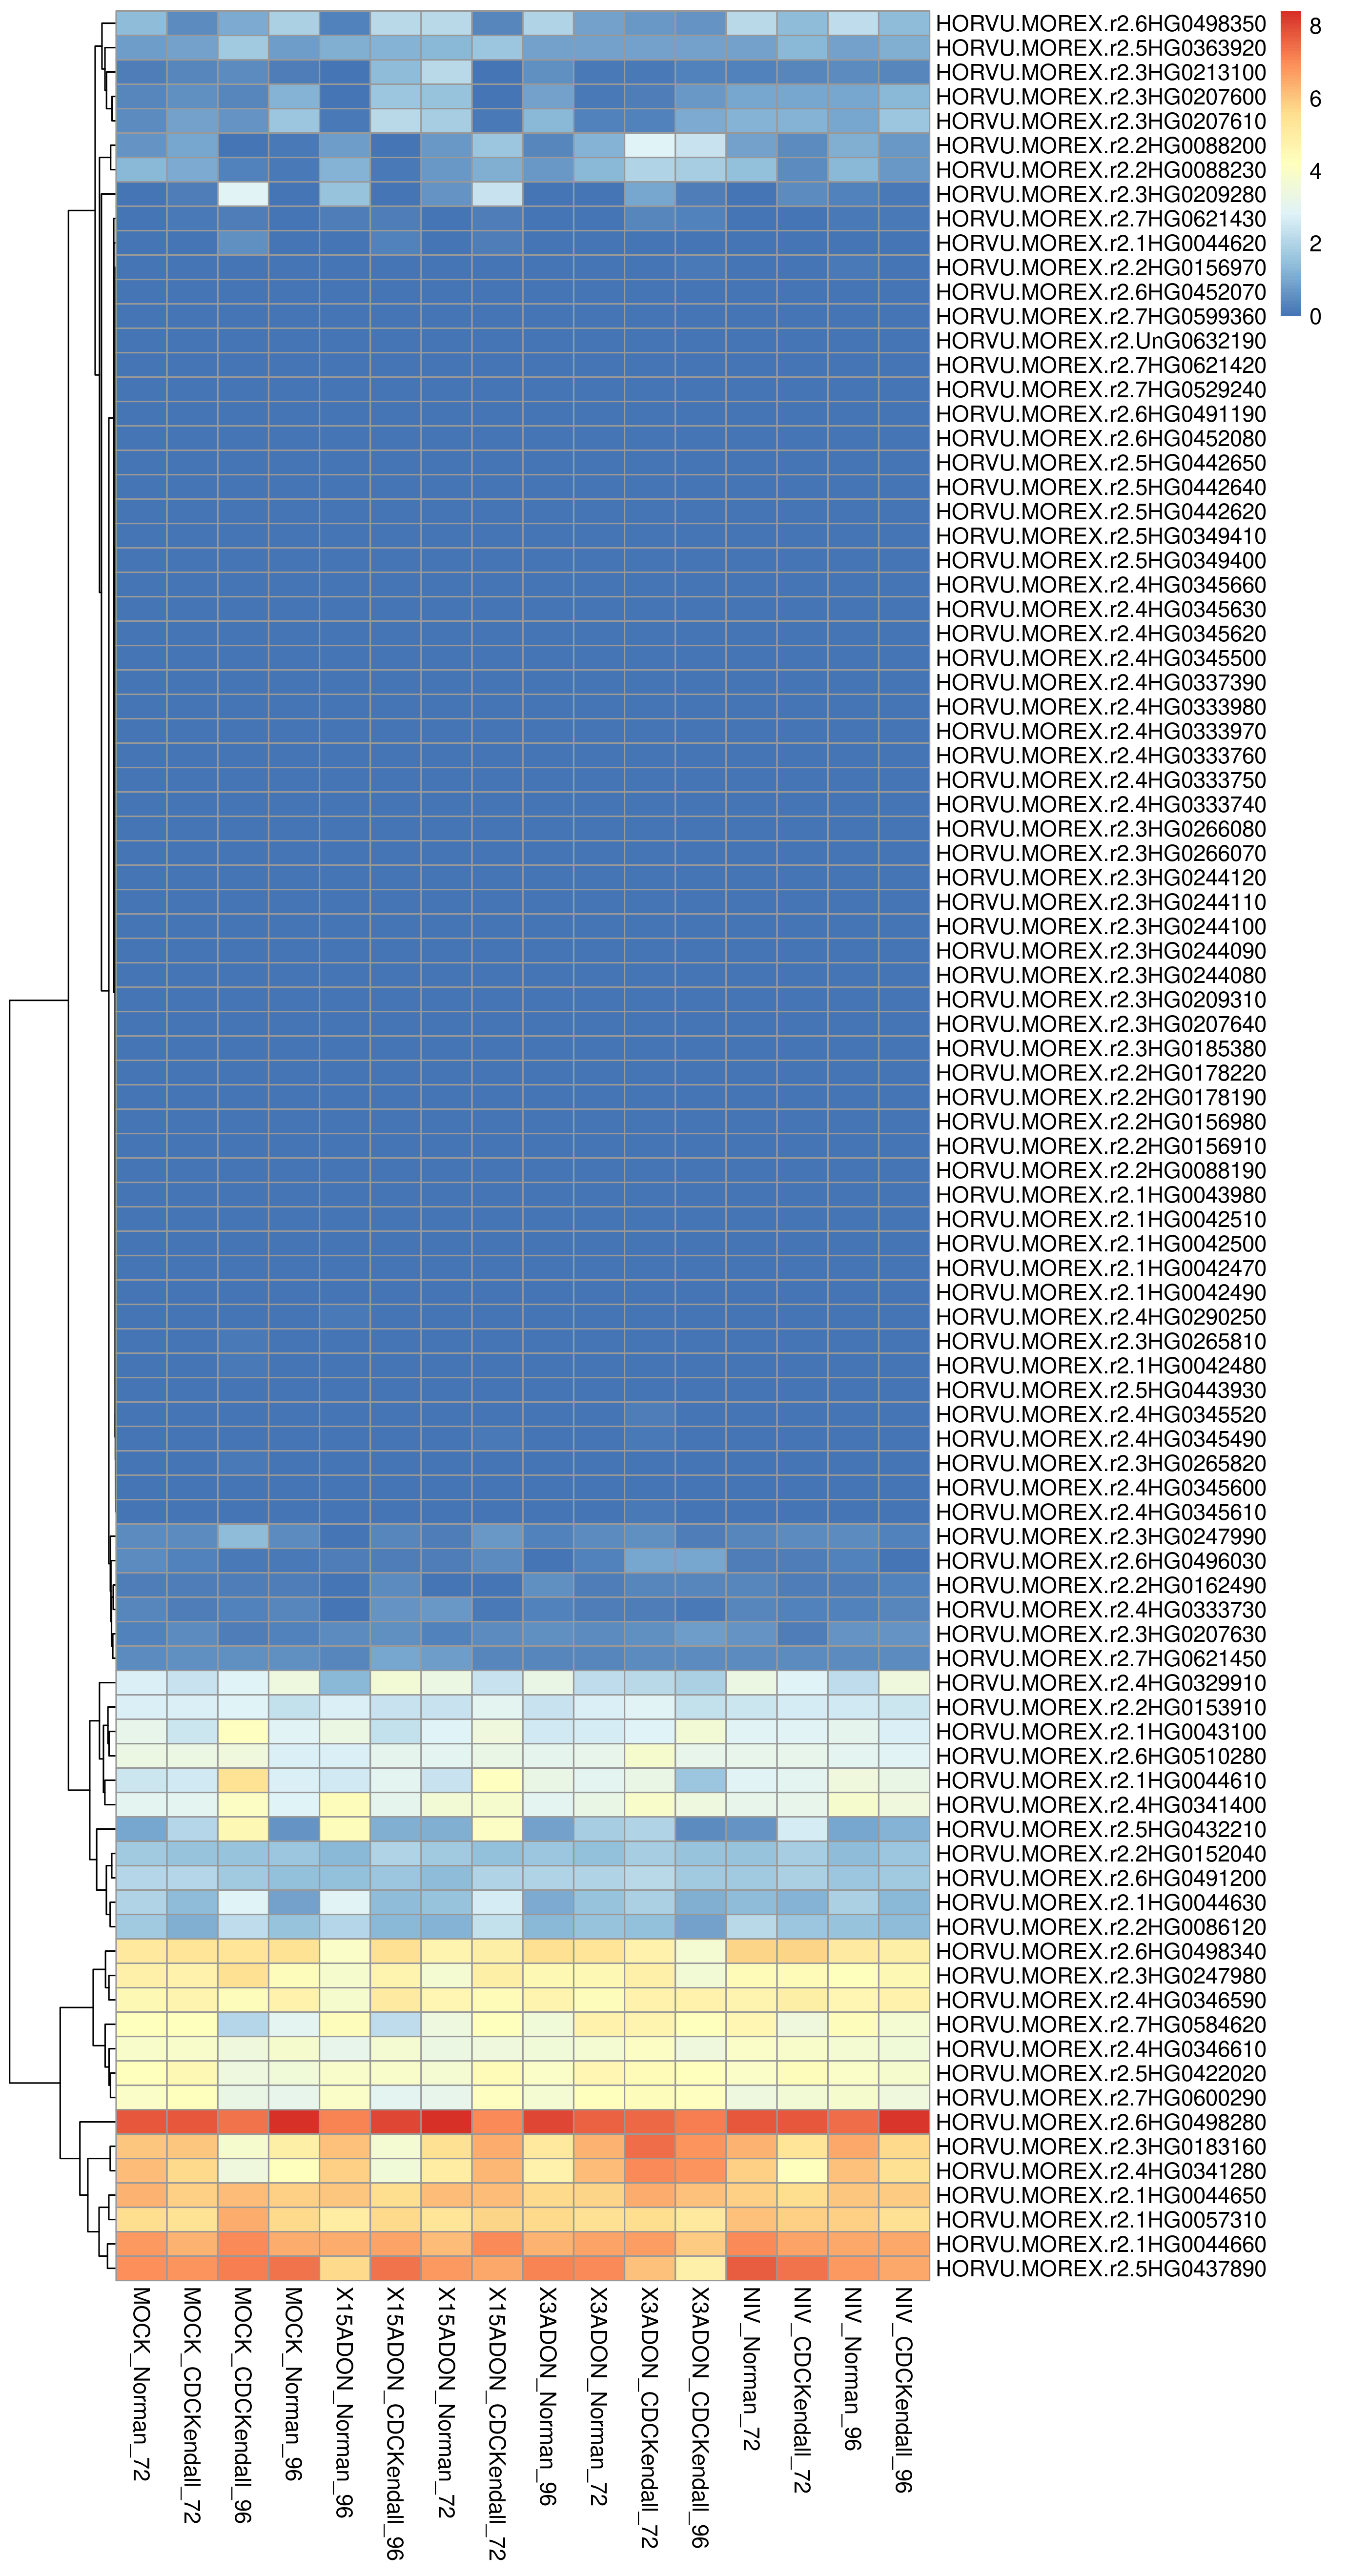Click the 3HG0209280 heatmap cell under MOCK_CDCKendall_96
The height and width of the screenshot is (2576, 1349).
pyautogui.click(x=243, y=195)
